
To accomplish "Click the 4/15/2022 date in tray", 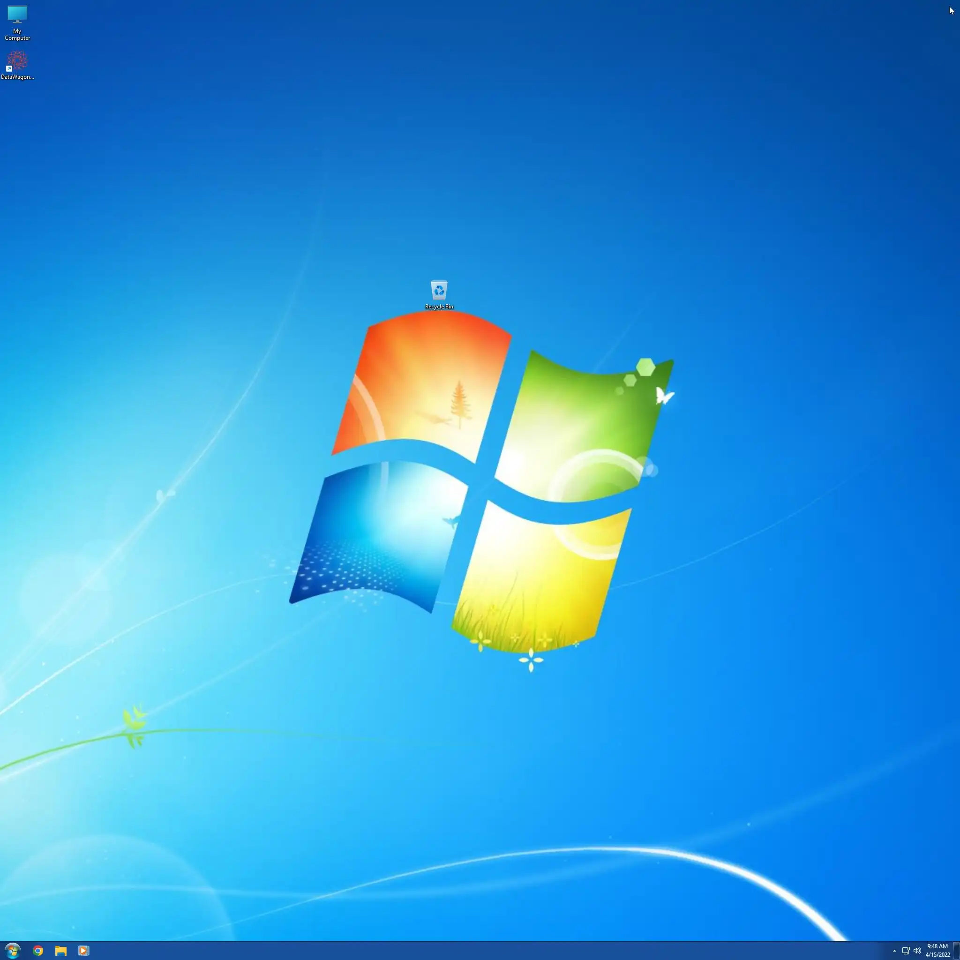I will pyautogui.click(x=937, y=954).
